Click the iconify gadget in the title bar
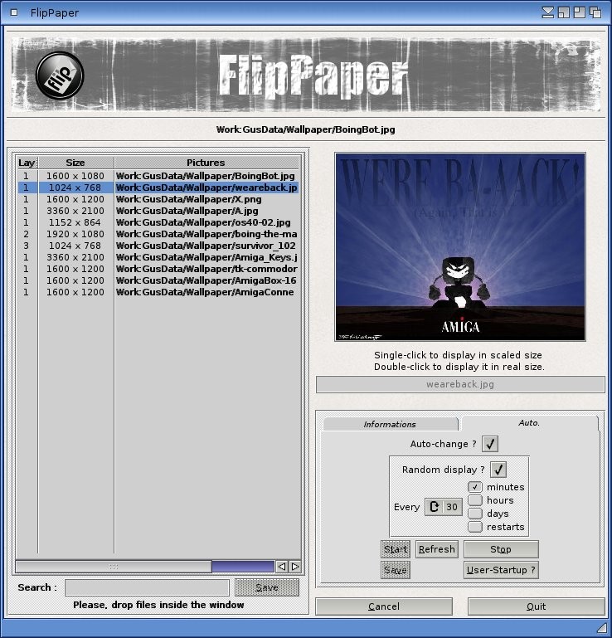This screenshot has width=612, height=638. click(548, 12)
